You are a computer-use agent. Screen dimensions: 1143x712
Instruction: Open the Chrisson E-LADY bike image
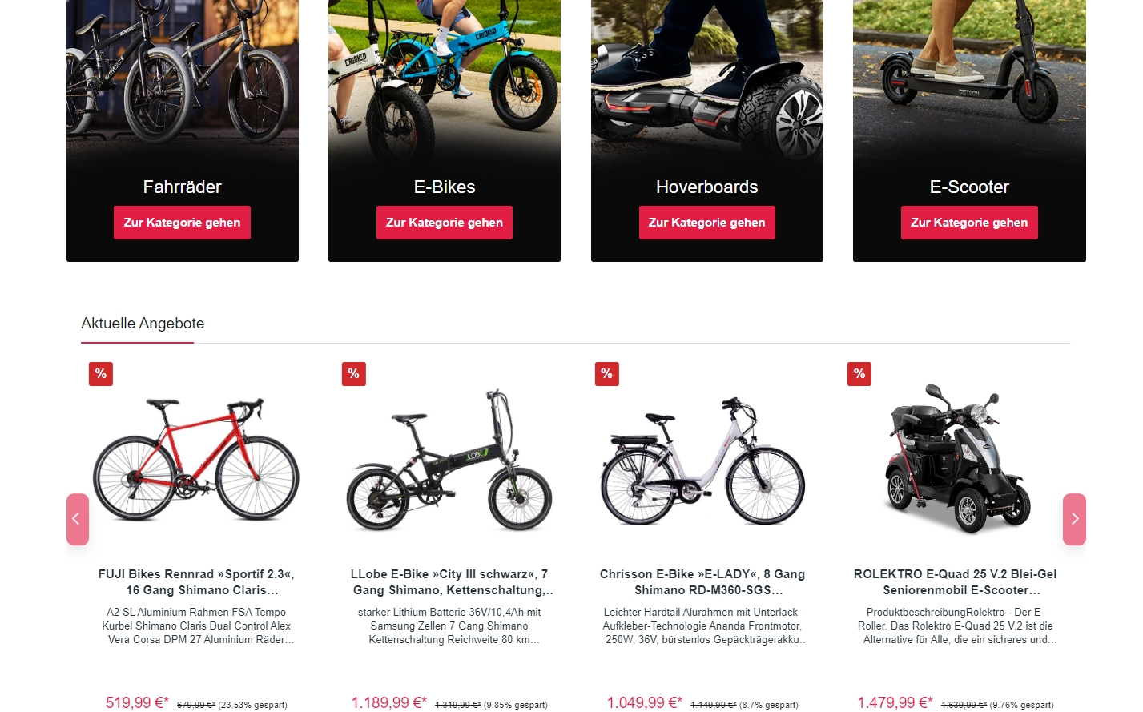(702, 461)
